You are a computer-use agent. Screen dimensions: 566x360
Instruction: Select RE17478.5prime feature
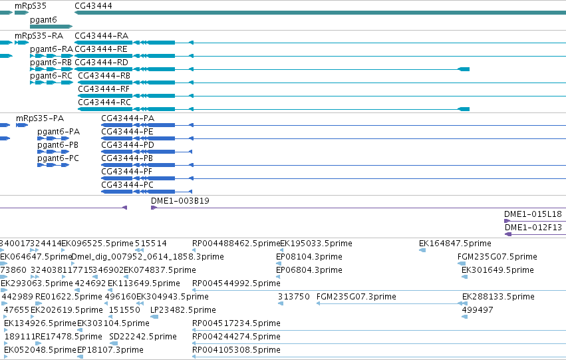click(x=69, y=337)
